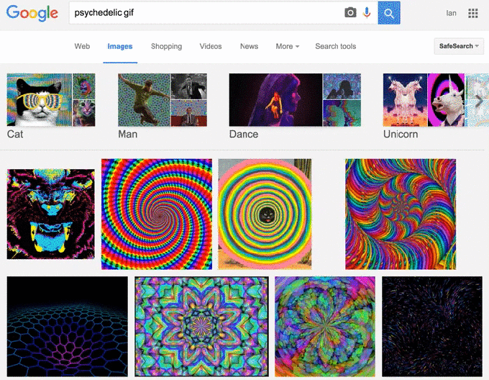The width and height of the screenshot is (489, 380).
Task: Open the More menu dropdown
Action: (x=288, y=47)
